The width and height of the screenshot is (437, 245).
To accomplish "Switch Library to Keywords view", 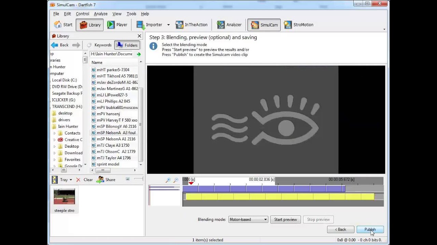I will pyautogui.click(x=99, y=45).
